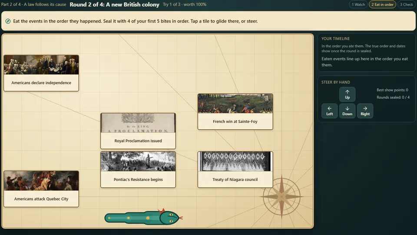Click the 'Round 2 of 4: A new British colony' heading
The image size is (417, 235).
114,4
